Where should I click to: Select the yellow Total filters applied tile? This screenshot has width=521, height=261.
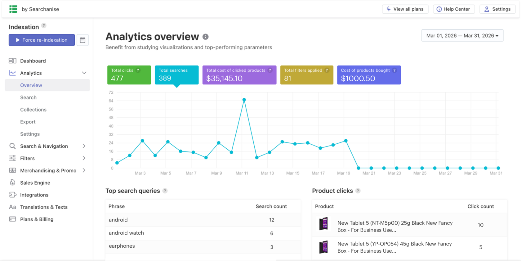[x=307, y=75]
